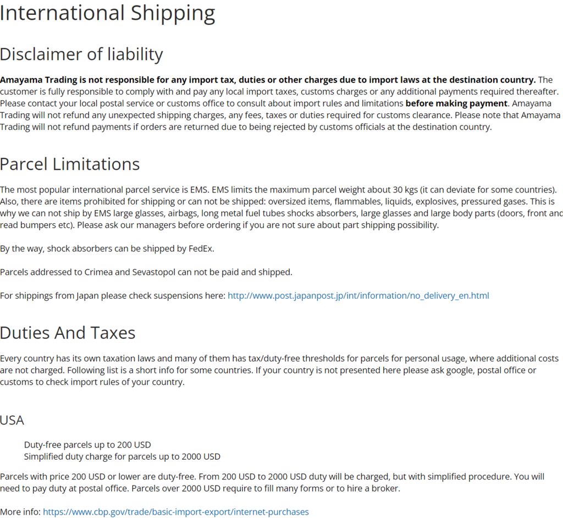Click the 'ask our managers before ordering' sentence
The image size is (563, 518).
[258, 225]
